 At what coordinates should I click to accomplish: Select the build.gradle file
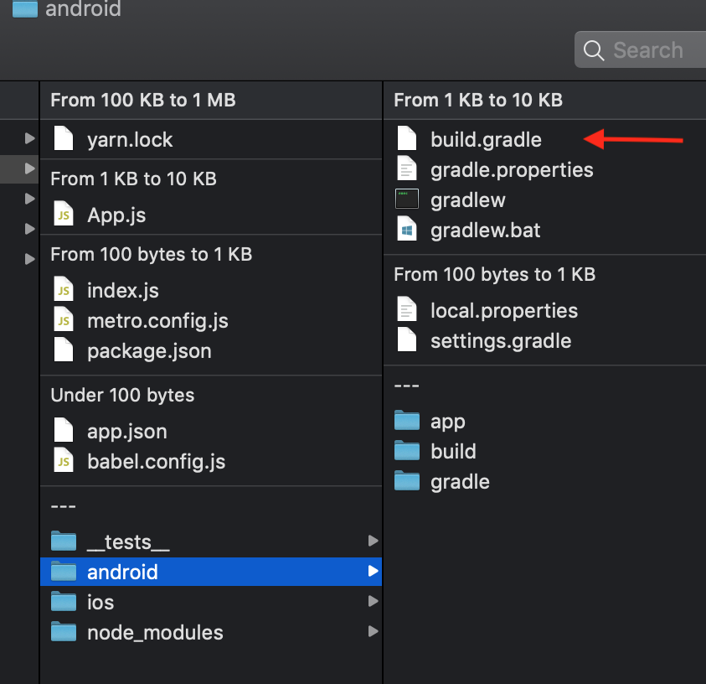tap(486, 139)
